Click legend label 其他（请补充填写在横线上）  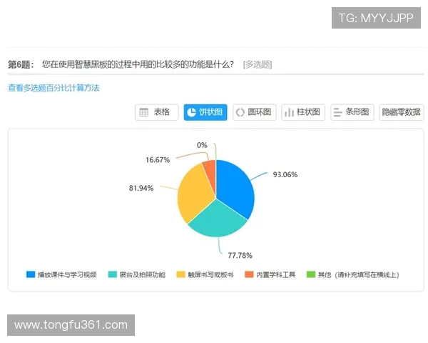(358, 274)
